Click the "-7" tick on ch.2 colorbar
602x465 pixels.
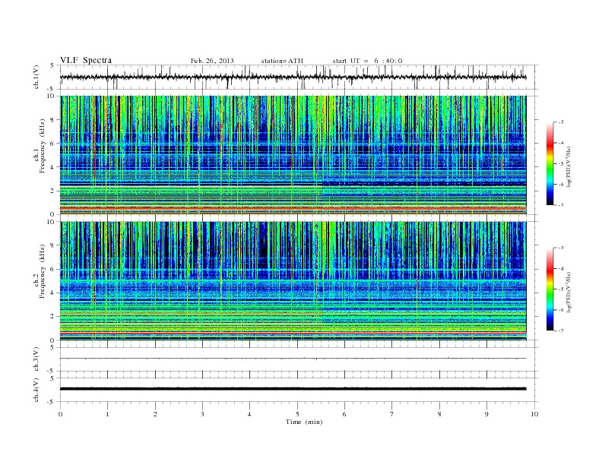561,331
